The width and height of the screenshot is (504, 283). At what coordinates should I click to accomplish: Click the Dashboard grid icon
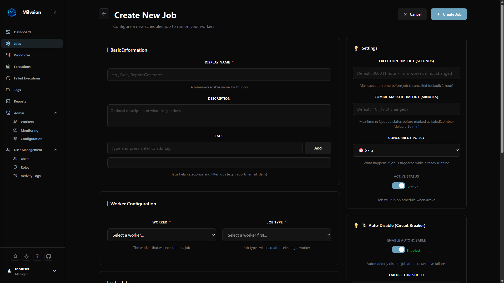[8, 32]
